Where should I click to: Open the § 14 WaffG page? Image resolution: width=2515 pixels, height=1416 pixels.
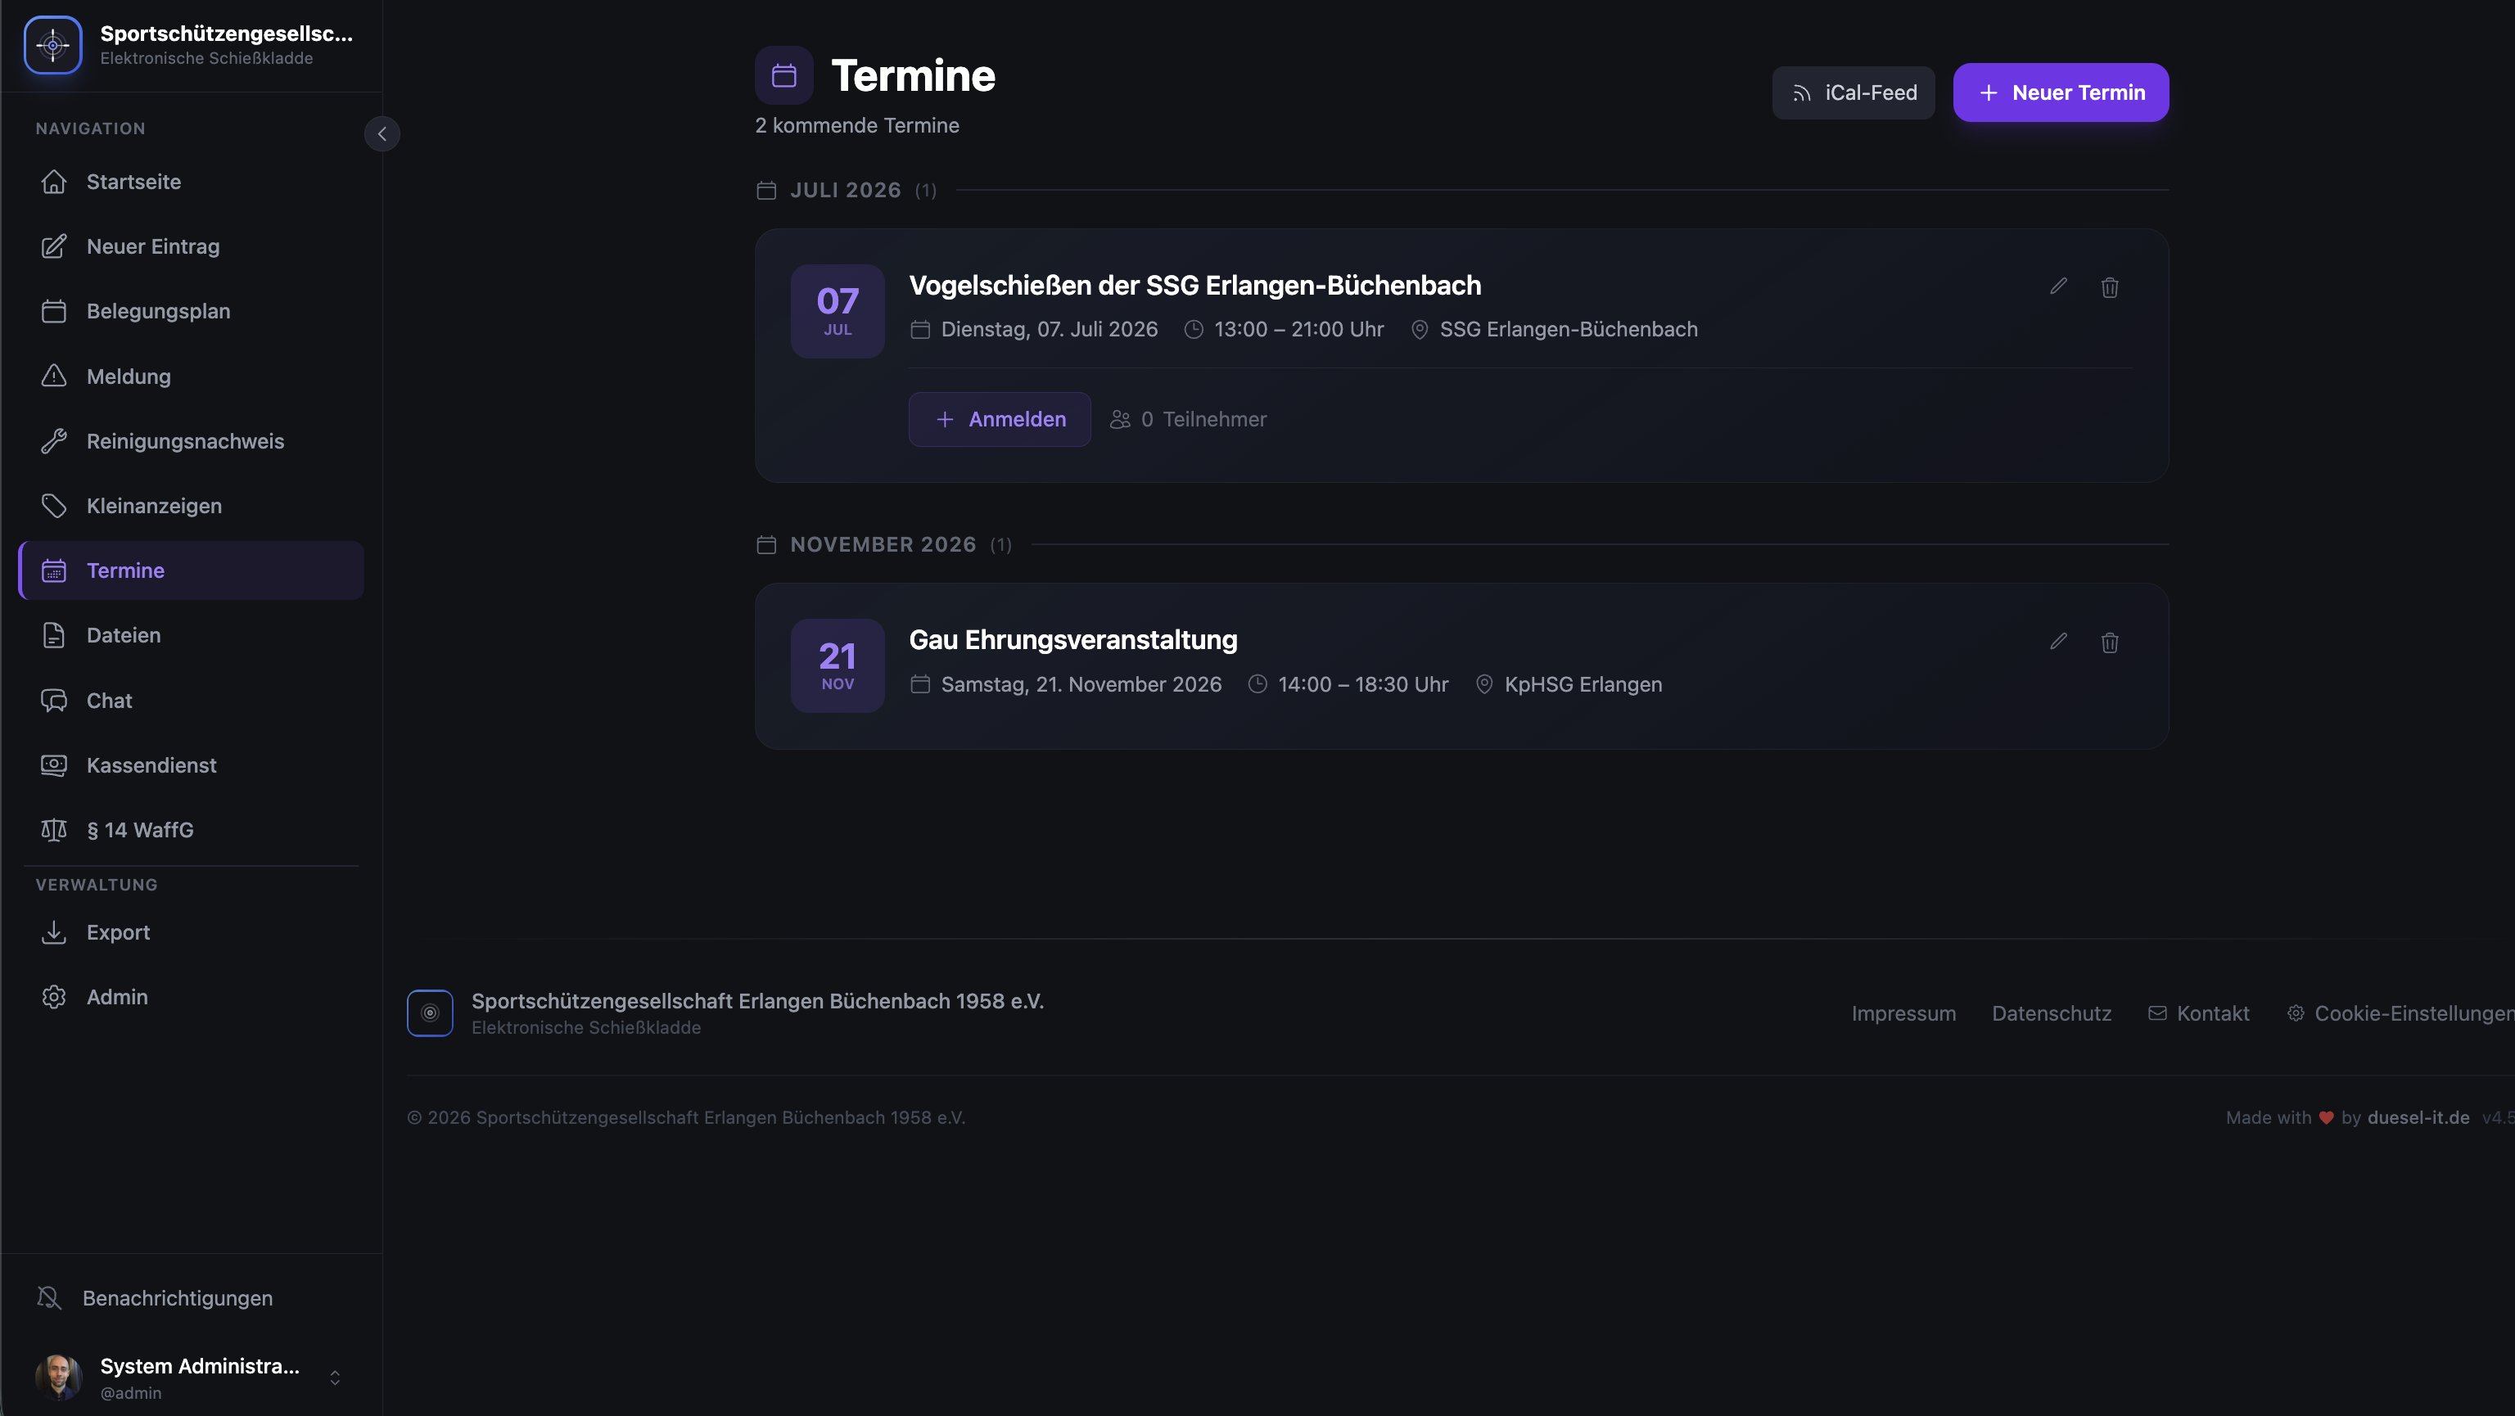140,829
